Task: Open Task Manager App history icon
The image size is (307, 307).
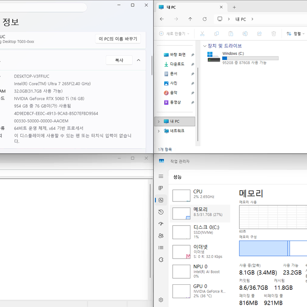Action: coord(161,212)
